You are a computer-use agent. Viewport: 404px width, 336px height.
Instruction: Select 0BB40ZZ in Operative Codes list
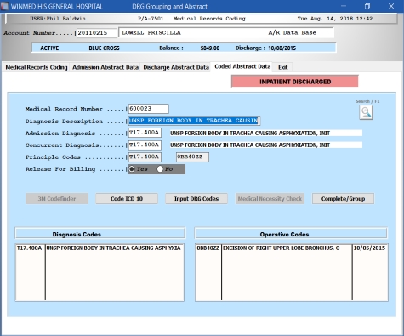click(x=208, y=248)
